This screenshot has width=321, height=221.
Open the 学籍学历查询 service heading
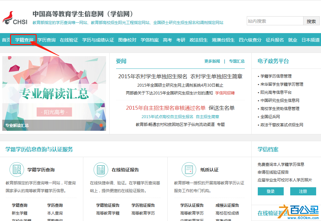[x=41, y=170]
